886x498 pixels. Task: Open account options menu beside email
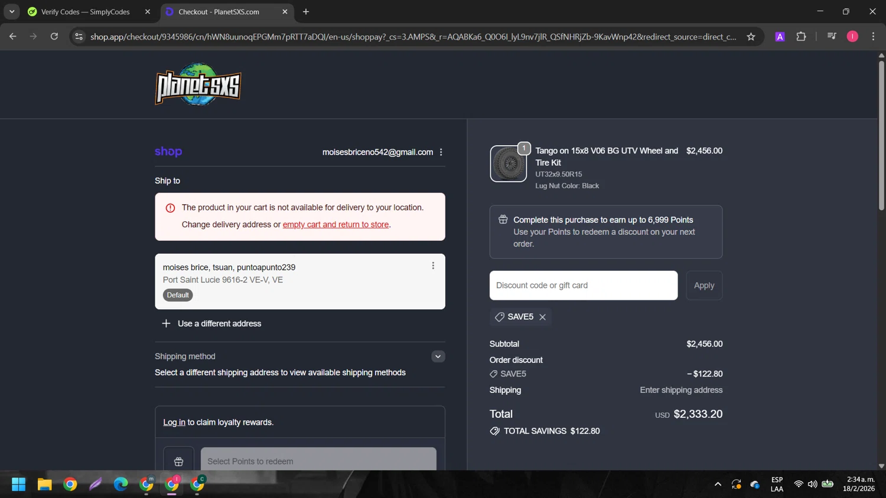tap(441, 152)
